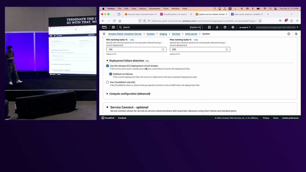Enable Use CloudWatch alarm(s) checkbox

[x=107, y=82]
